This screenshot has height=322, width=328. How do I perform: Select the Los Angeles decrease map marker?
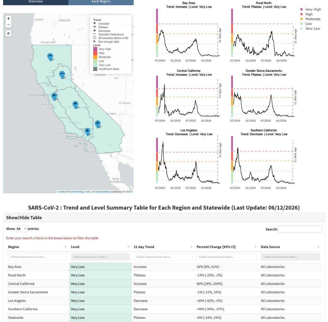coord(87,132)
